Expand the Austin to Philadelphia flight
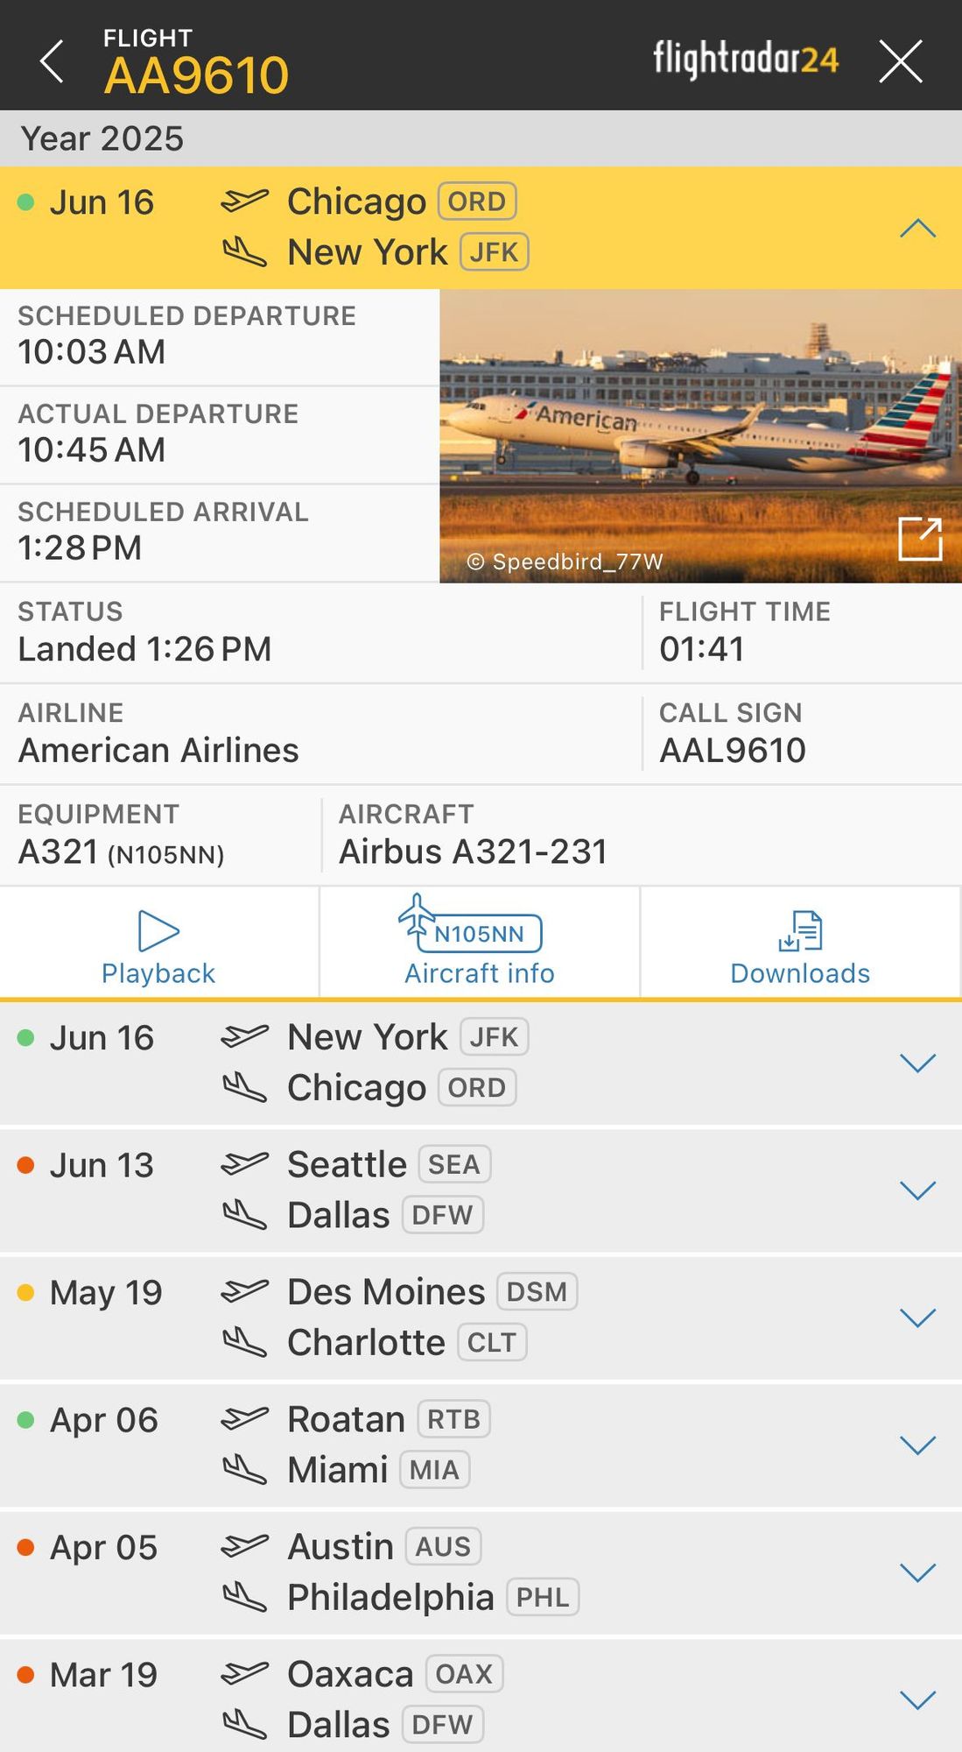The image size is (962, 1752). [917, 1572]
